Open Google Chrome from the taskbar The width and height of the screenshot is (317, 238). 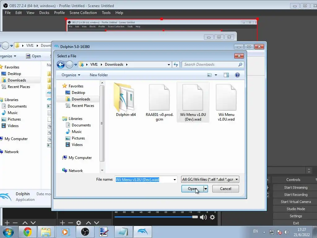pos(27,232)
